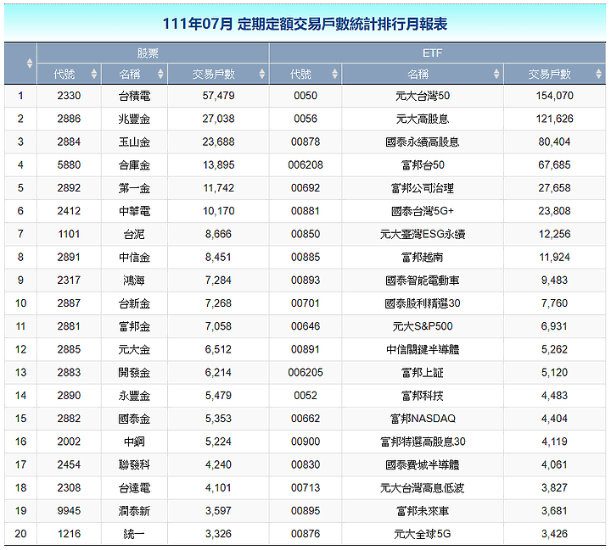This screenshot has width=611, height=550.
Task: Click the 台新金 cell
Action: [x=134, y=303]
